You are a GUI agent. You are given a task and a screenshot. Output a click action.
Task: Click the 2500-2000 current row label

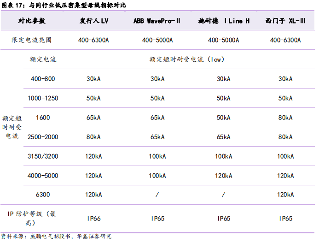coord(43,137)
